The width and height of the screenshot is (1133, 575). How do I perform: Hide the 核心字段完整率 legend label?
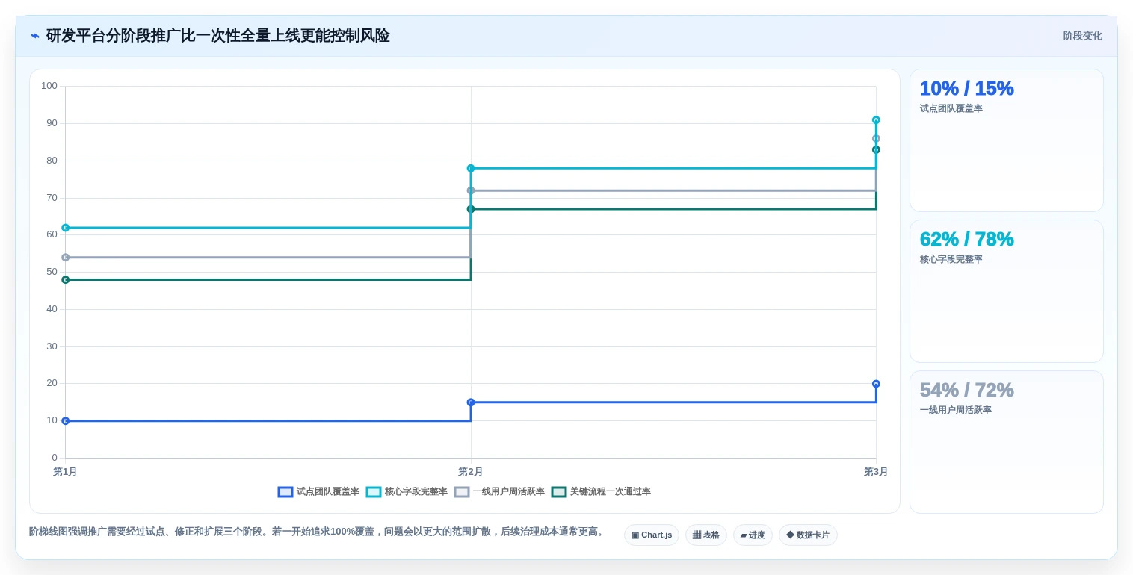tap(416, 492)
